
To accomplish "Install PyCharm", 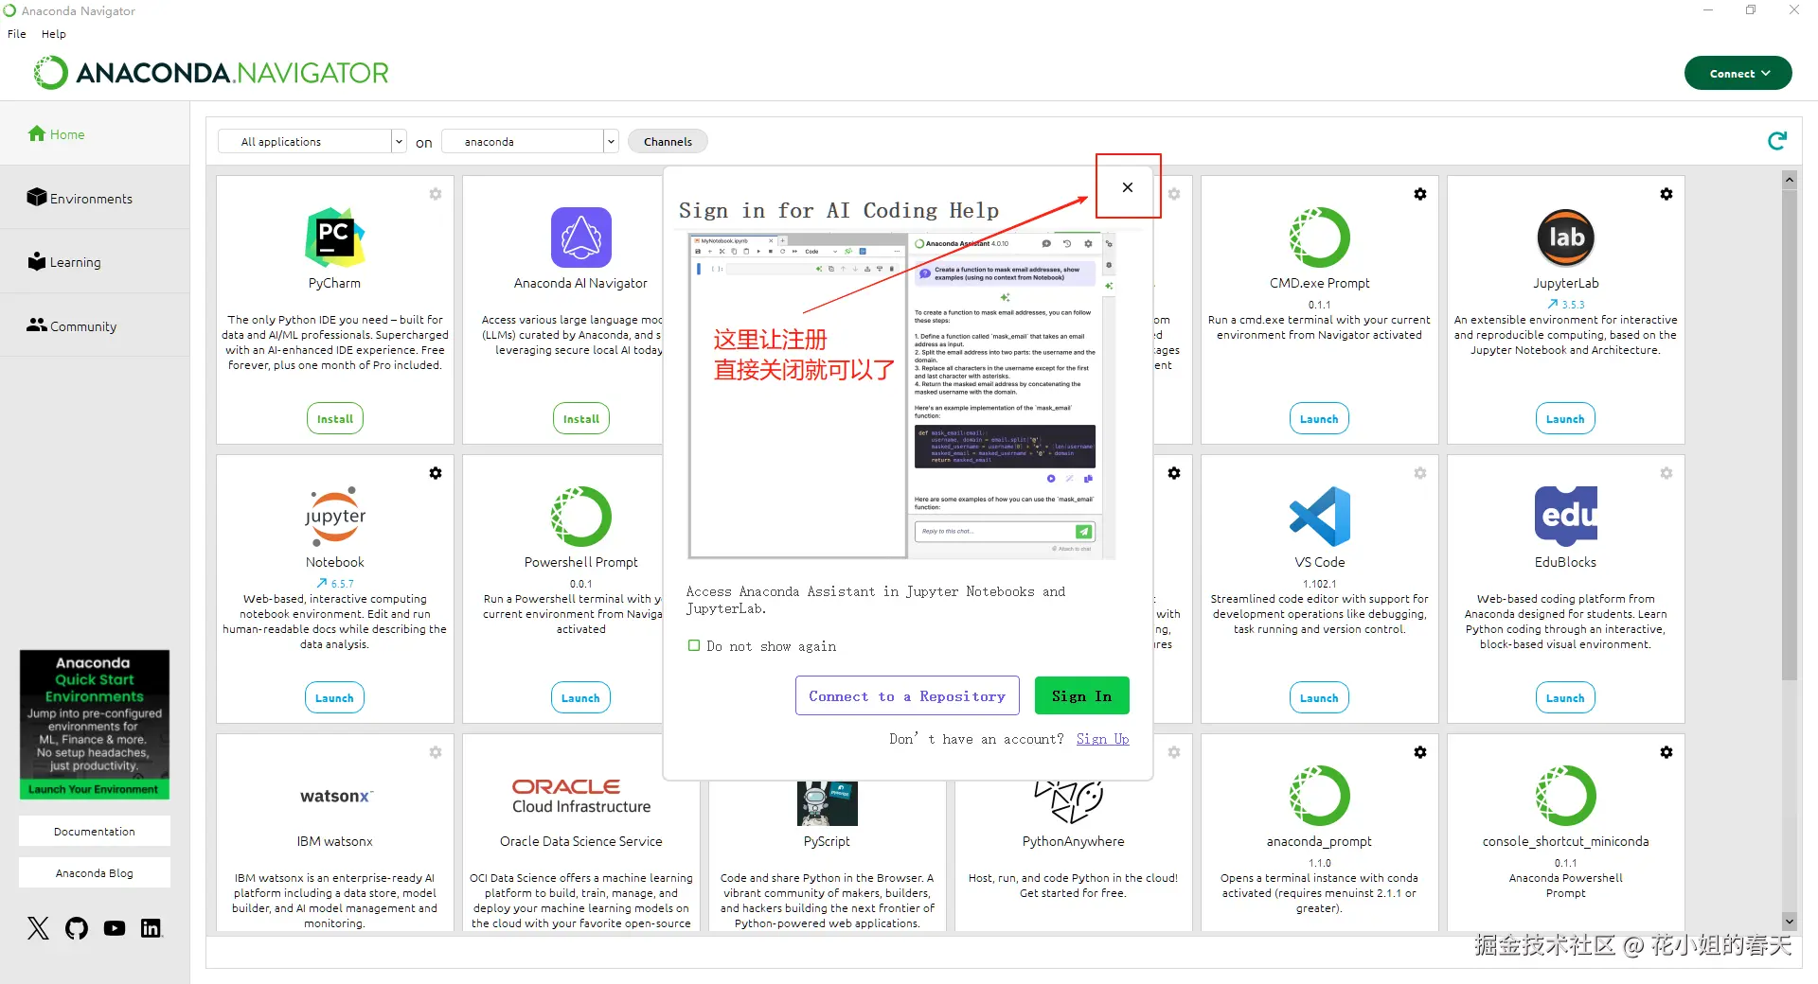I will (x=335, y=418).
